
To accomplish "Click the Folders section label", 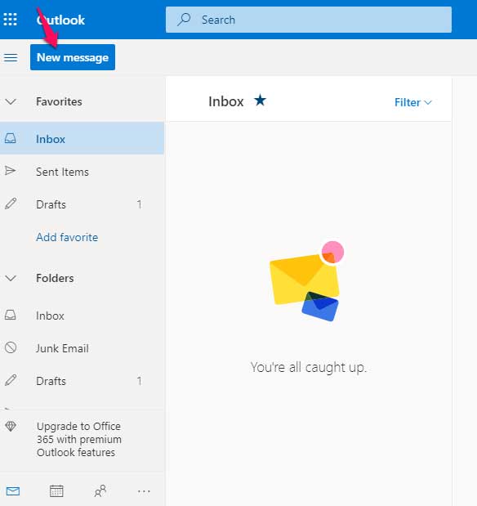I will [x=55, y=278].
